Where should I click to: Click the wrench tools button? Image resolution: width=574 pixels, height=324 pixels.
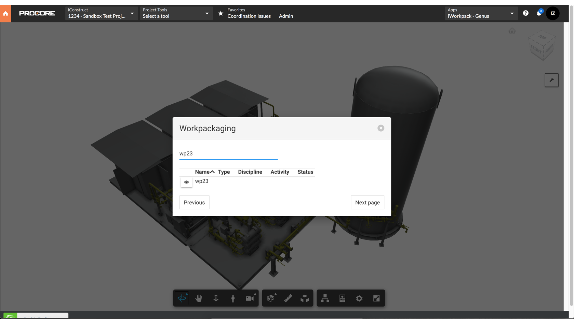(x=551, y=80)
